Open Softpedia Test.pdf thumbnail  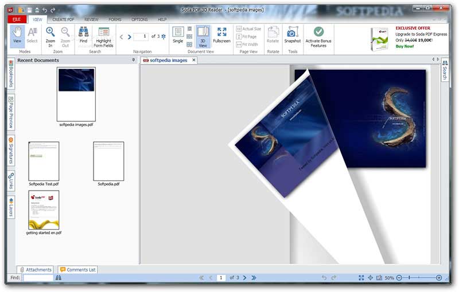coord(44,161)
